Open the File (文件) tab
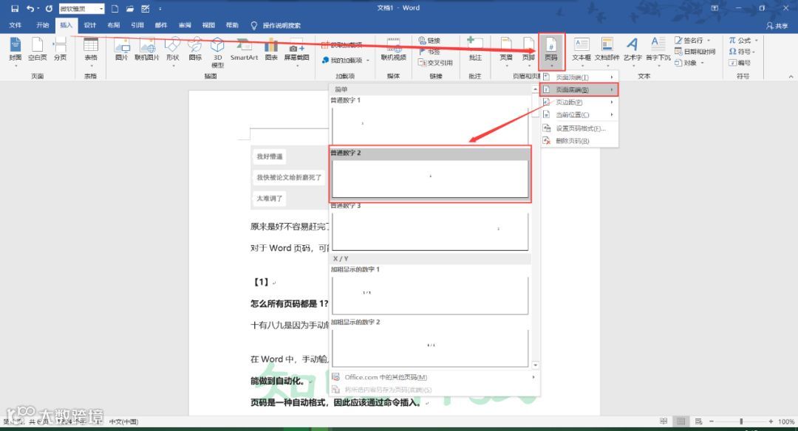Image resolution: width=798 pixels, height=431 pixels. point(16,25)
